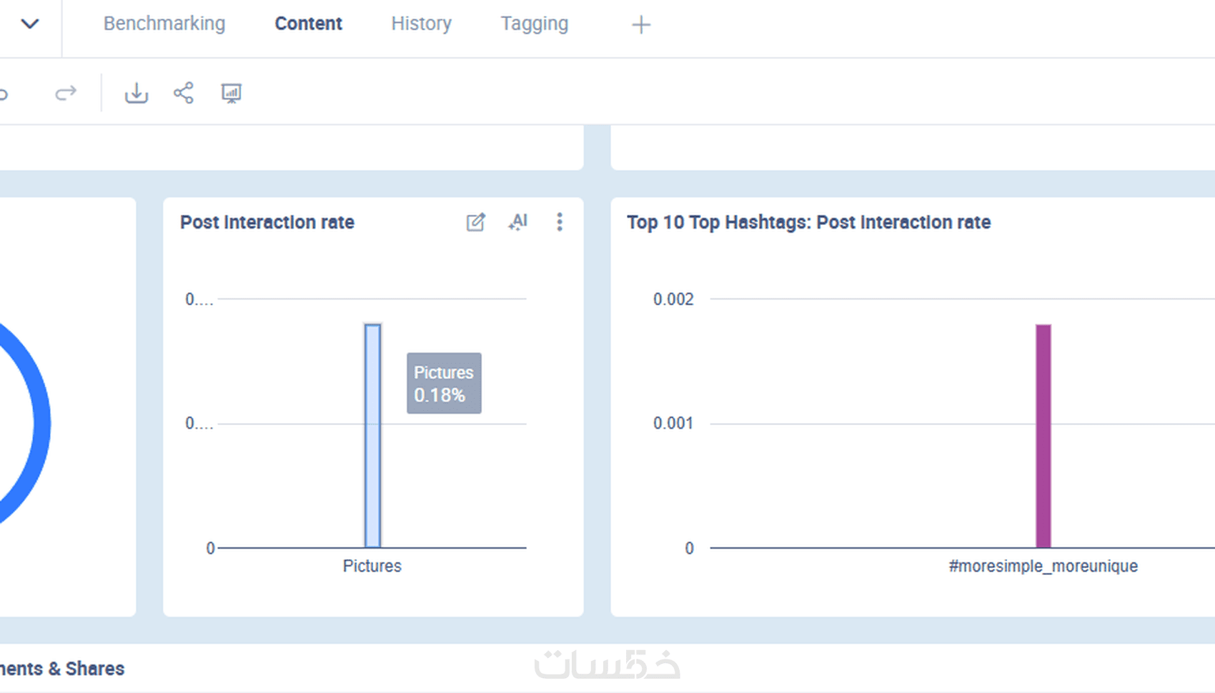
Task: Click the light blue Pictures bar
Action: pyautogui.click(x=372, y=436)
